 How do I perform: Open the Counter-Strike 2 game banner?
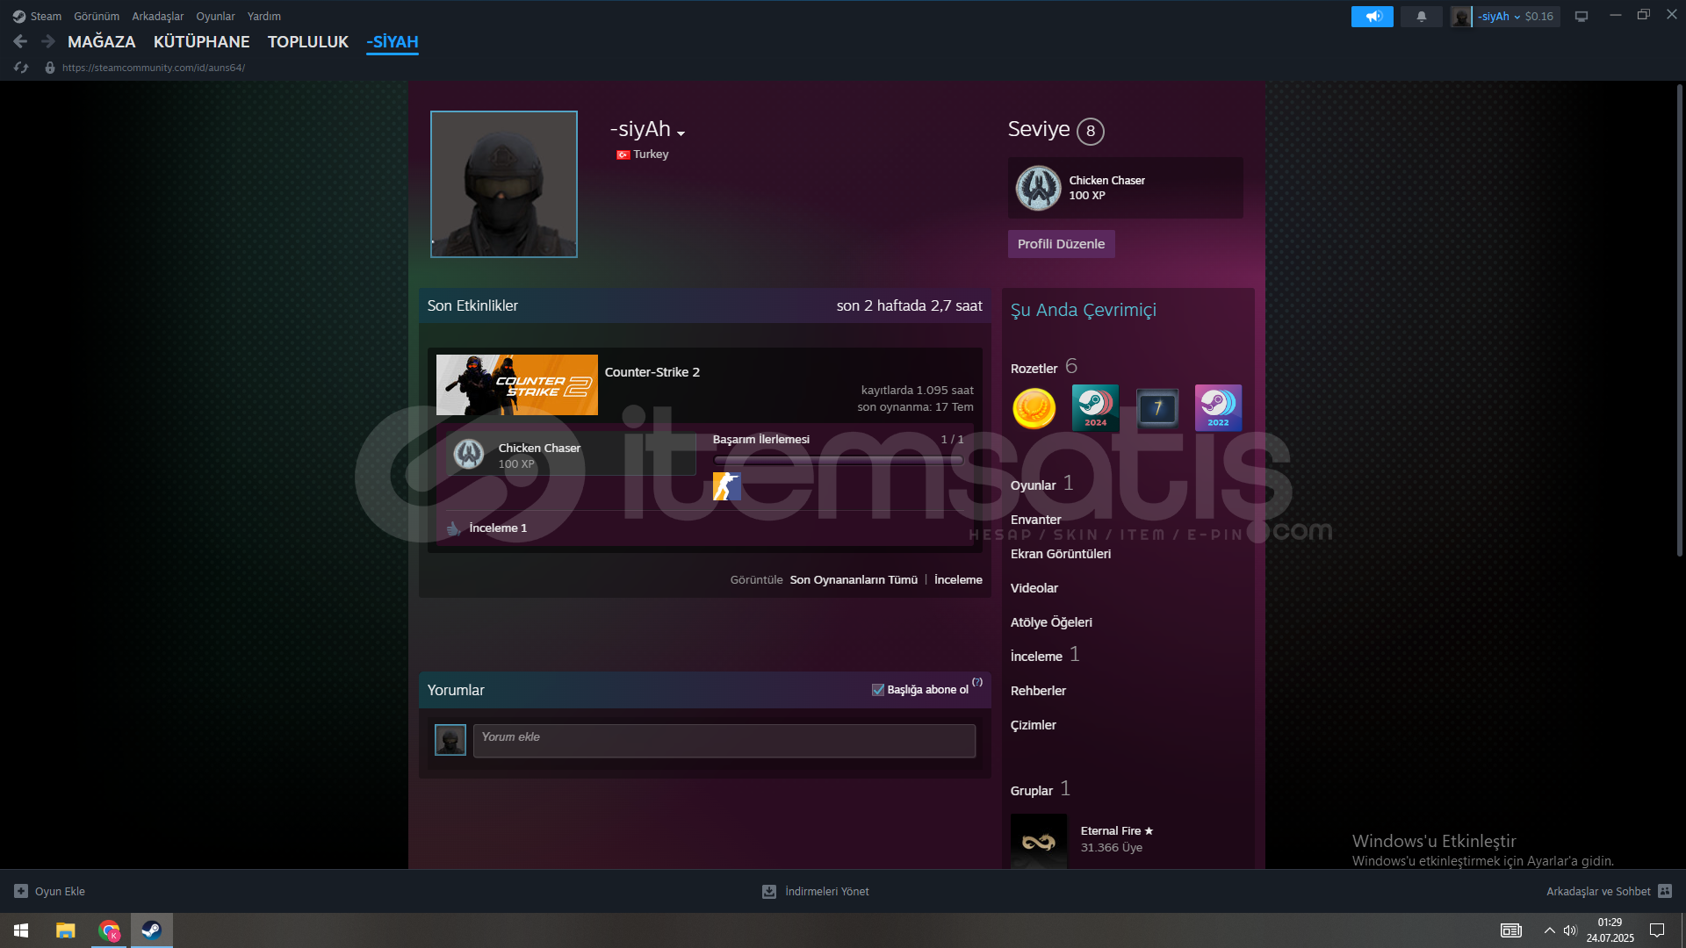[517, 384]
